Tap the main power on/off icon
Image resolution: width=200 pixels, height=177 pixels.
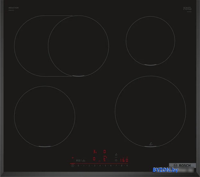coord(72,165)
